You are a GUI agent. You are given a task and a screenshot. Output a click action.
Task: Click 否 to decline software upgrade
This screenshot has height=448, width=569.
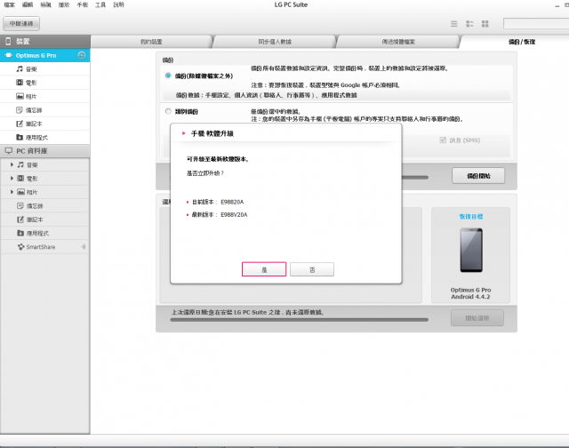(x=312, y=269)
